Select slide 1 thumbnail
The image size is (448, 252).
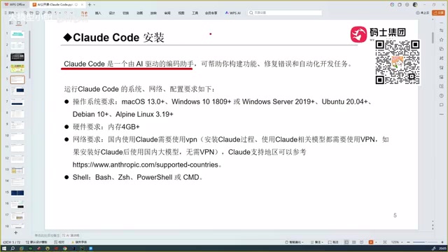17,34
